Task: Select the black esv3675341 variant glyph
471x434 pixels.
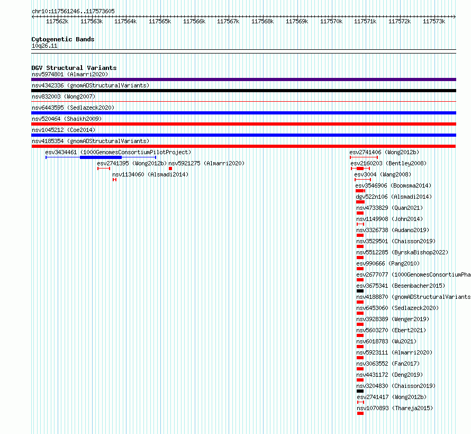Action: point(360,291)
